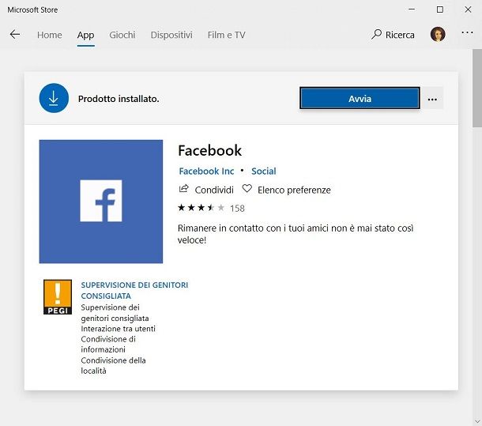The height and width of the screenshot is (426, 482).
Task: Click the Ricerca search button
Action: pyautogui.click(x=393, y=35)
